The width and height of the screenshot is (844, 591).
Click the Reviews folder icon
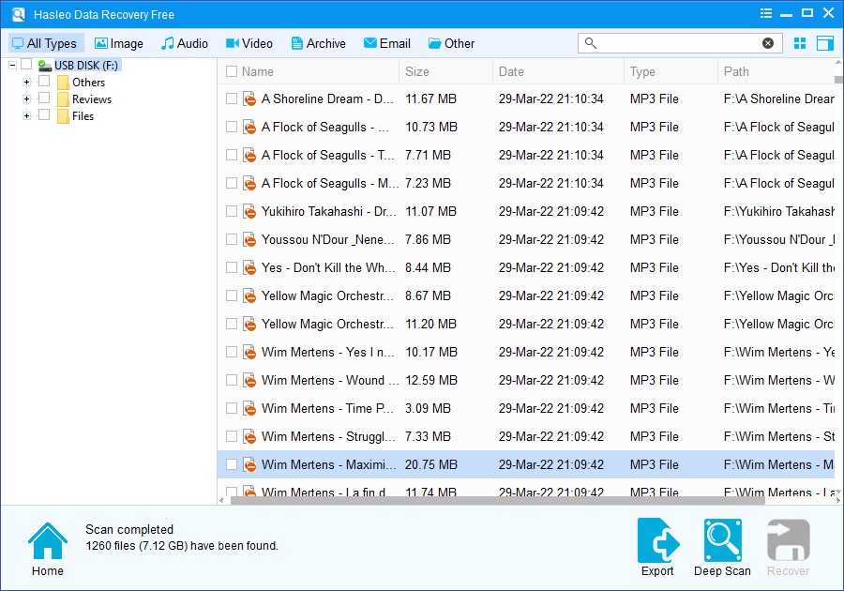(63, 99)
